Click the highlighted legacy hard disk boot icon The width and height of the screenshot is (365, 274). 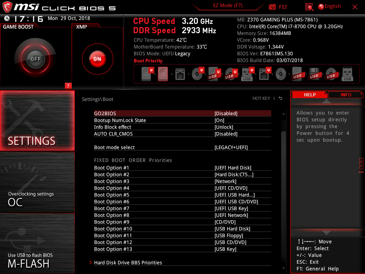point(163,74)
